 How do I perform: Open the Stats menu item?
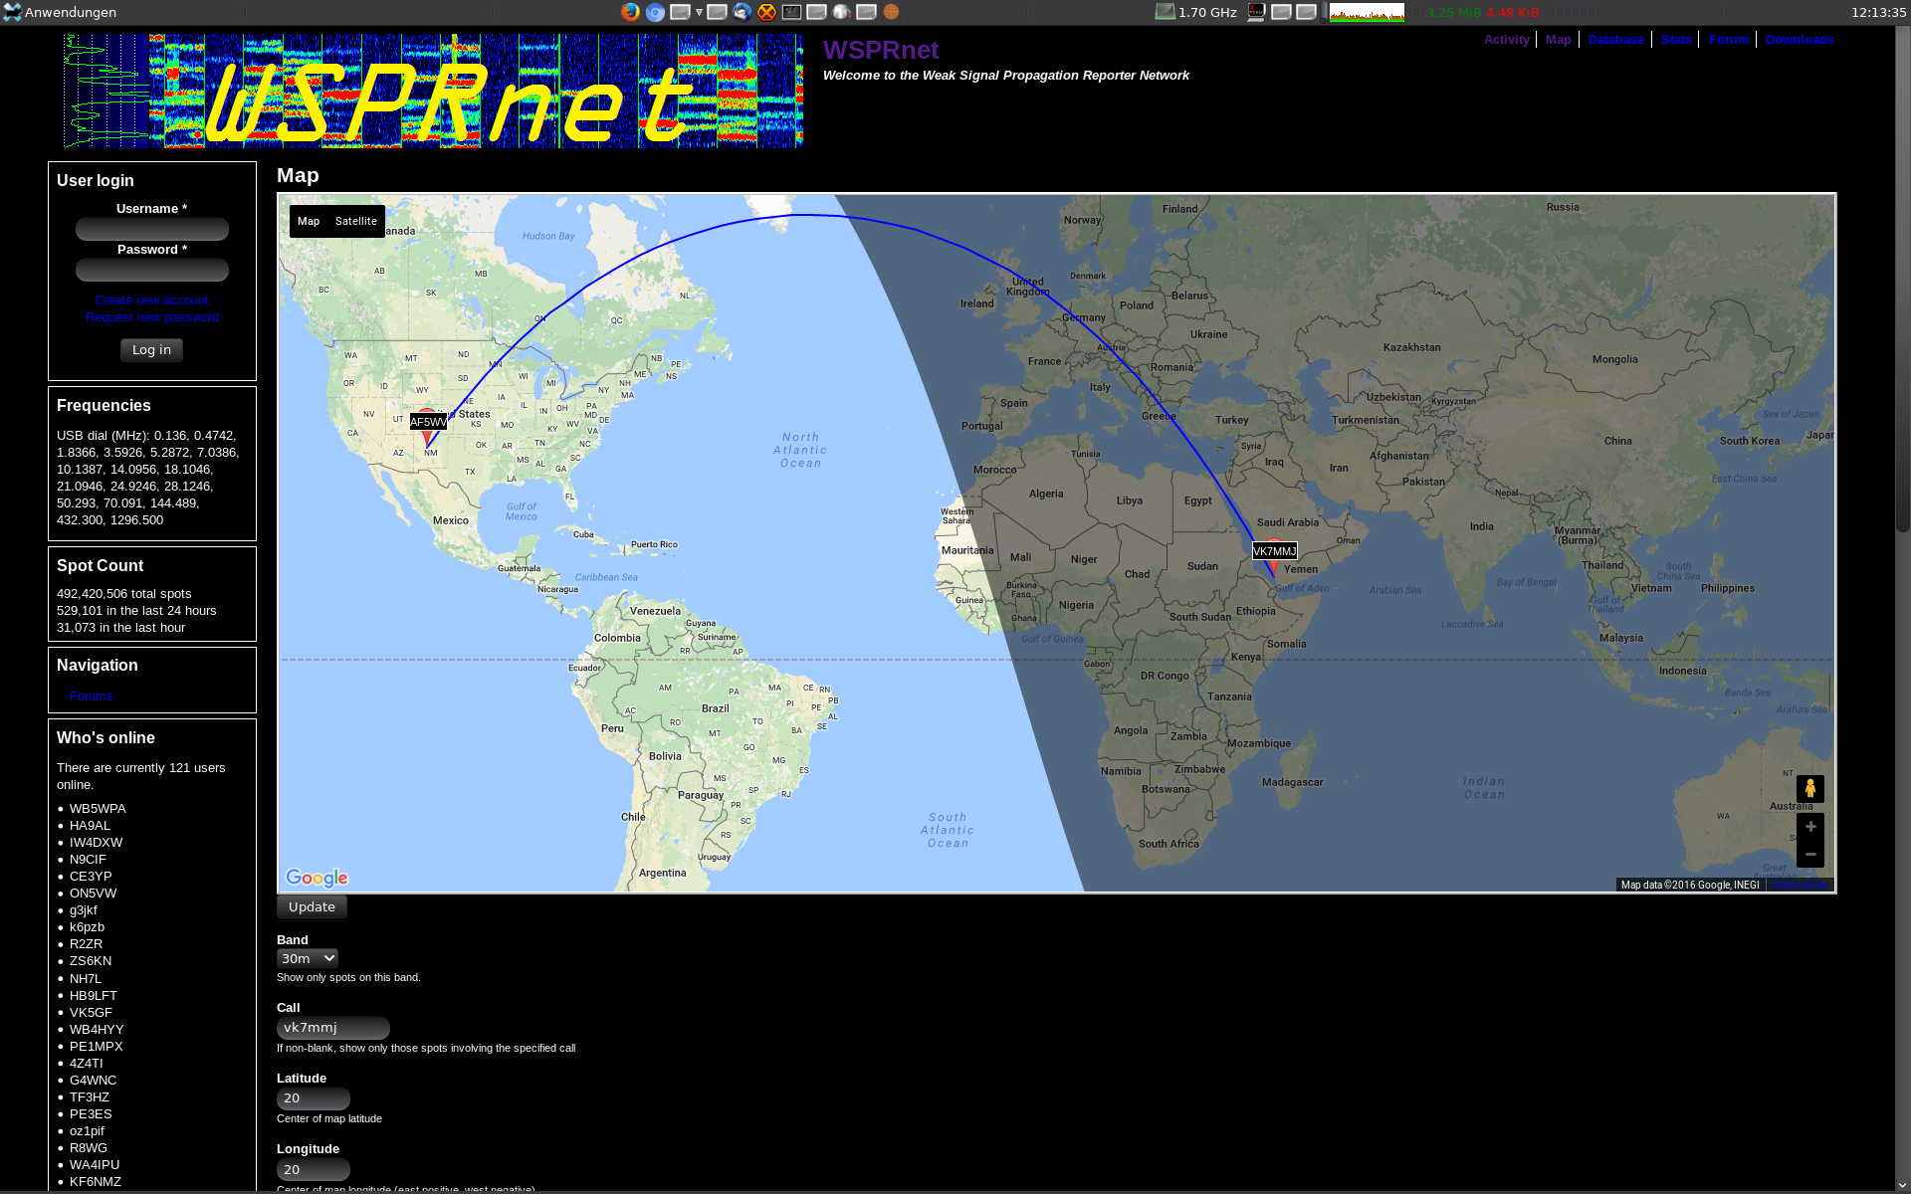(x=1676, y=40)
